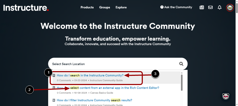Open the Products menu
Screen dimensions: 238x106
pyautogui.click(x=87, y=7)
